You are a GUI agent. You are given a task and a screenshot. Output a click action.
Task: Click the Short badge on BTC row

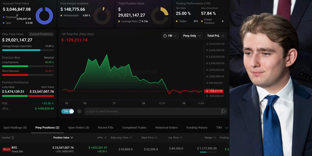click(6, 149)
